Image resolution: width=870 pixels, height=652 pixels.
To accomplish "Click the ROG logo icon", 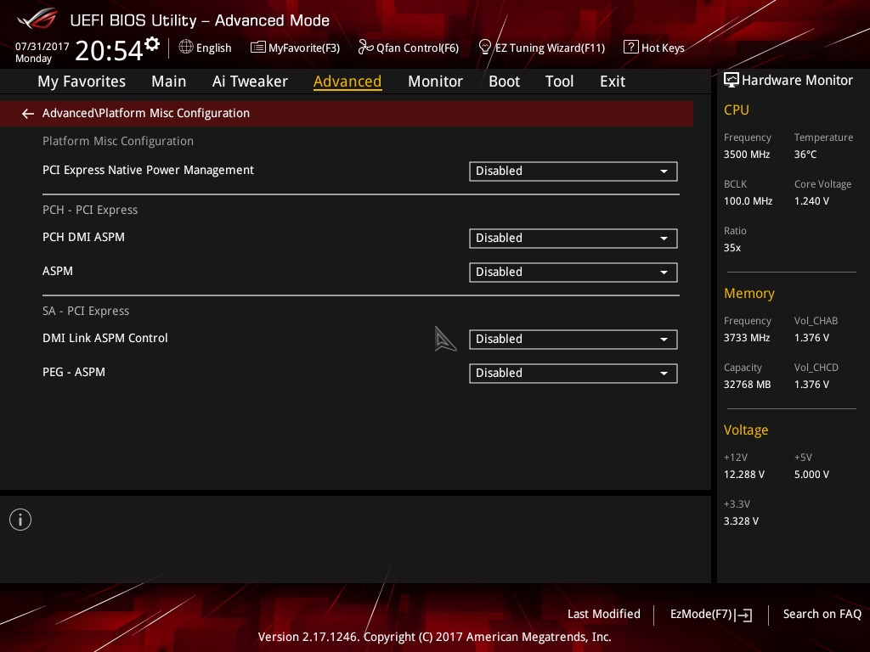I will pos(37,19).
